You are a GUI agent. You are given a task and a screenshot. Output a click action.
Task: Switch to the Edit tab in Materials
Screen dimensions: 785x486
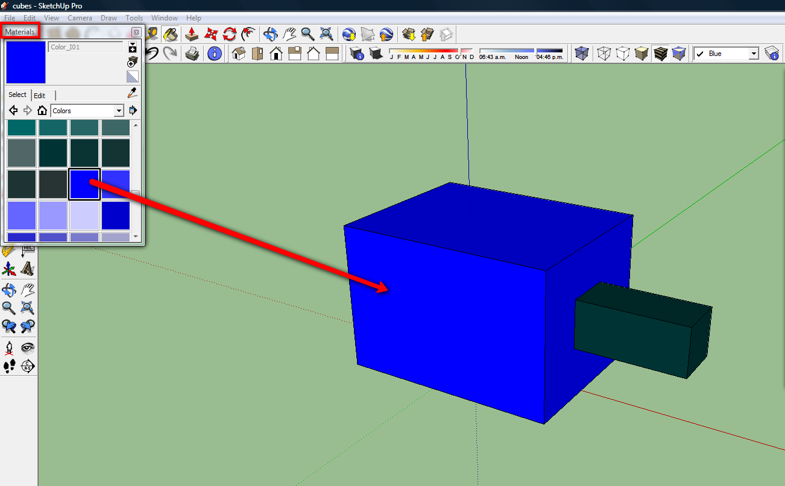tap(40, 95)
